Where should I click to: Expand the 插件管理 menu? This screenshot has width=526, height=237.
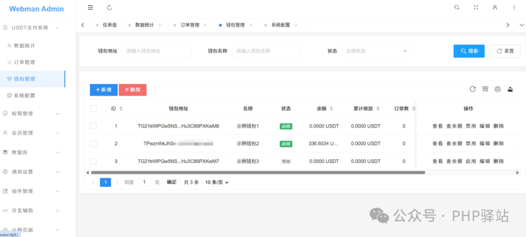[x=33, y=191]
